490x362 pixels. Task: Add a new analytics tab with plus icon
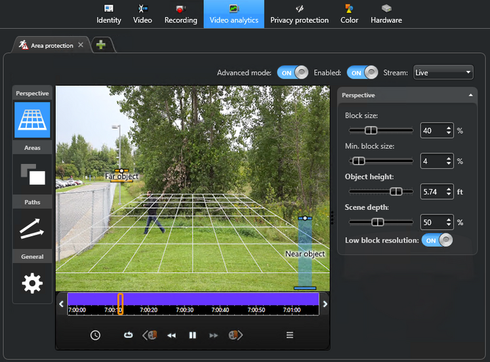click(x=102, y=45)
